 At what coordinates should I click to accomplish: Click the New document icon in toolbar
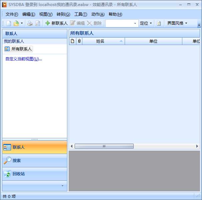(x=9, y=23)
